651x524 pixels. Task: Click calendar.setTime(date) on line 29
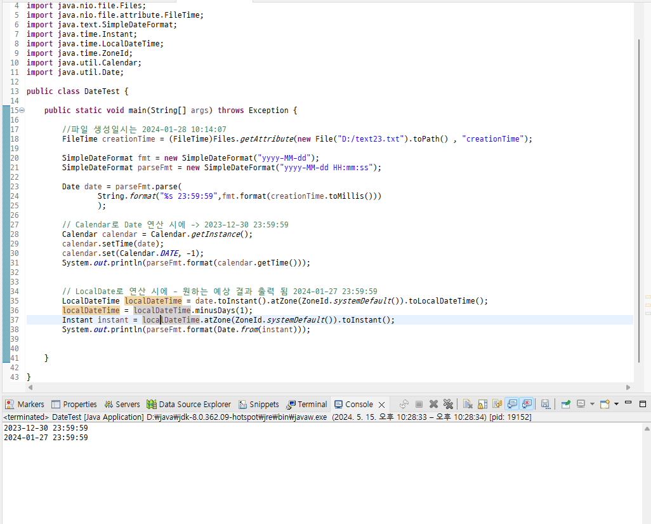point(113,243)
